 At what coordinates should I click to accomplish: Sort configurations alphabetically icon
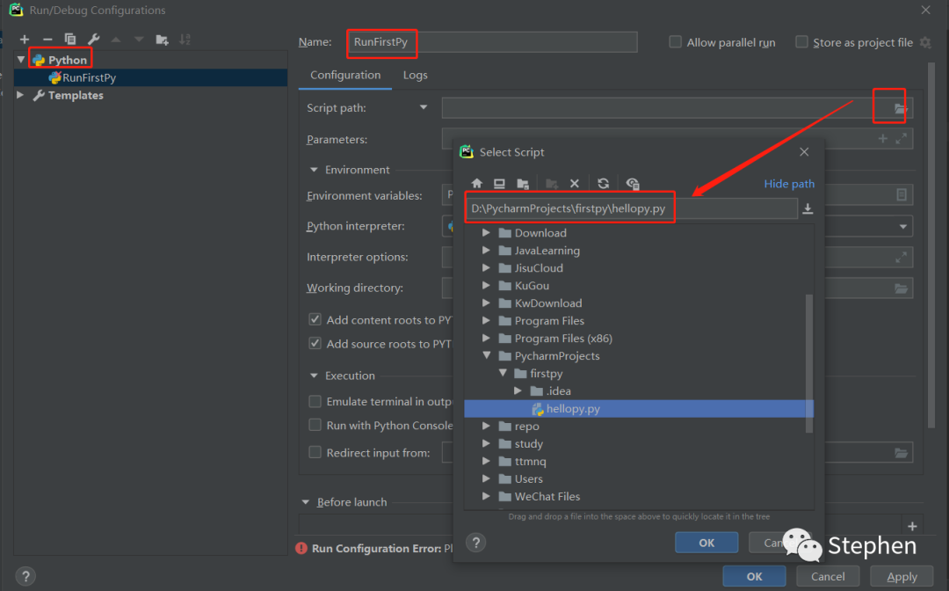click(x=185, y=40)
